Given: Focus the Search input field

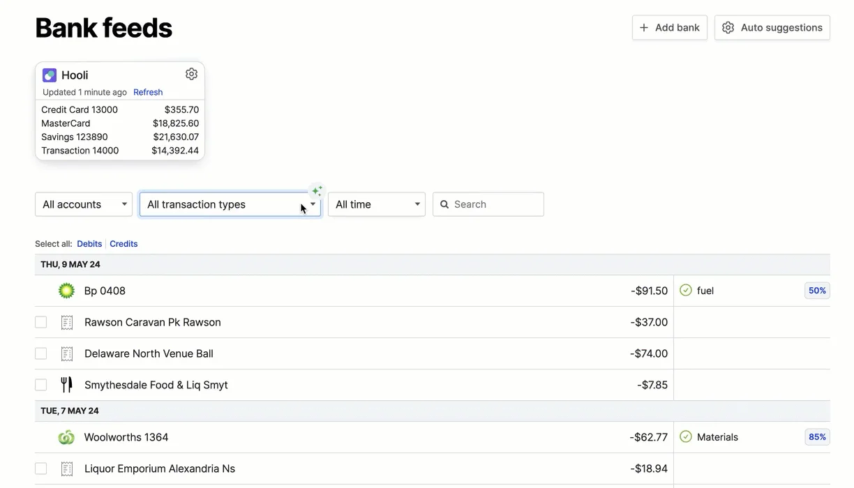Looking at the screenshot, I should click(488, 204).
